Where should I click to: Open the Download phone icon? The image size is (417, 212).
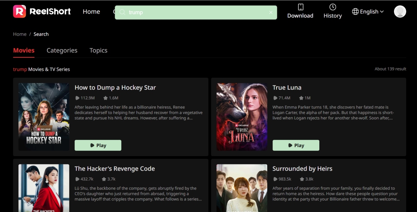(x=301, y=7)
